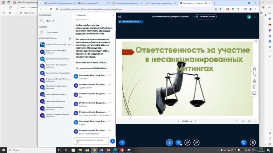Open Общие заметки shared notes
Image resolution: width=273 pixels, height=153 pixels.
52,32
